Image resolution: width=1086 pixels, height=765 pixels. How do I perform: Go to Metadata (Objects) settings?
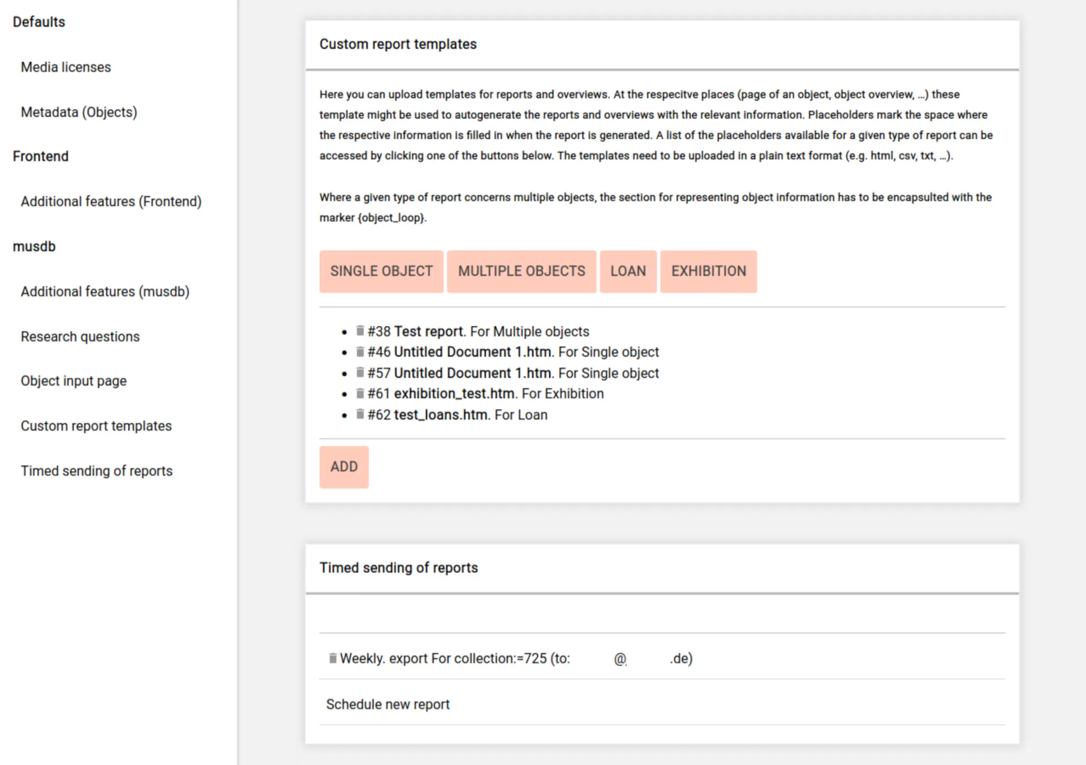coord(79,113)
